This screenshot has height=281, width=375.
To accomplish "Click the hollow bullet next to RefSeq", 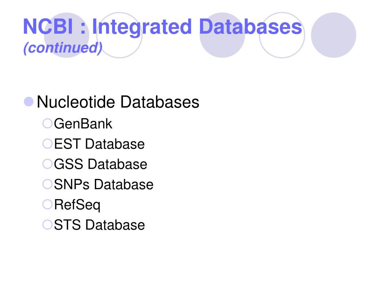I will [x=47, y=204].
